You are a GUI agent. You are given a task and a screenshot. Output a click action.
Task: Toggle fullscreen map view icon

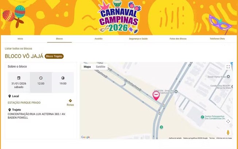pyautogui.click(x=228, y=67)
